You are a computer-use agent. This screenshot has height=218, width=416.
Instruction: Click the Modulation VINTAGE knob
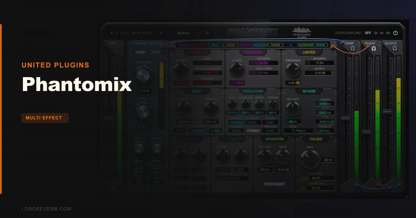(x=273, y=105)
